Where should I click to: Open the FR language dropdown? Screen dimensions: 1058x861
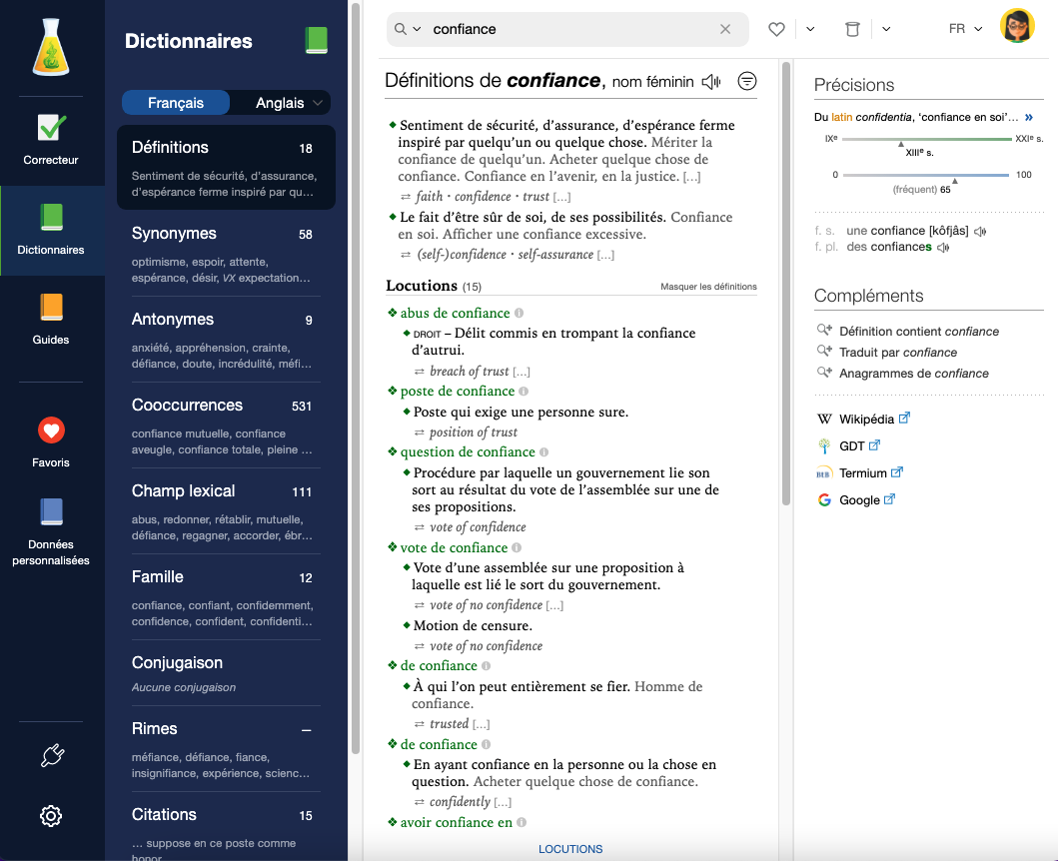click(x=961, y=29)
